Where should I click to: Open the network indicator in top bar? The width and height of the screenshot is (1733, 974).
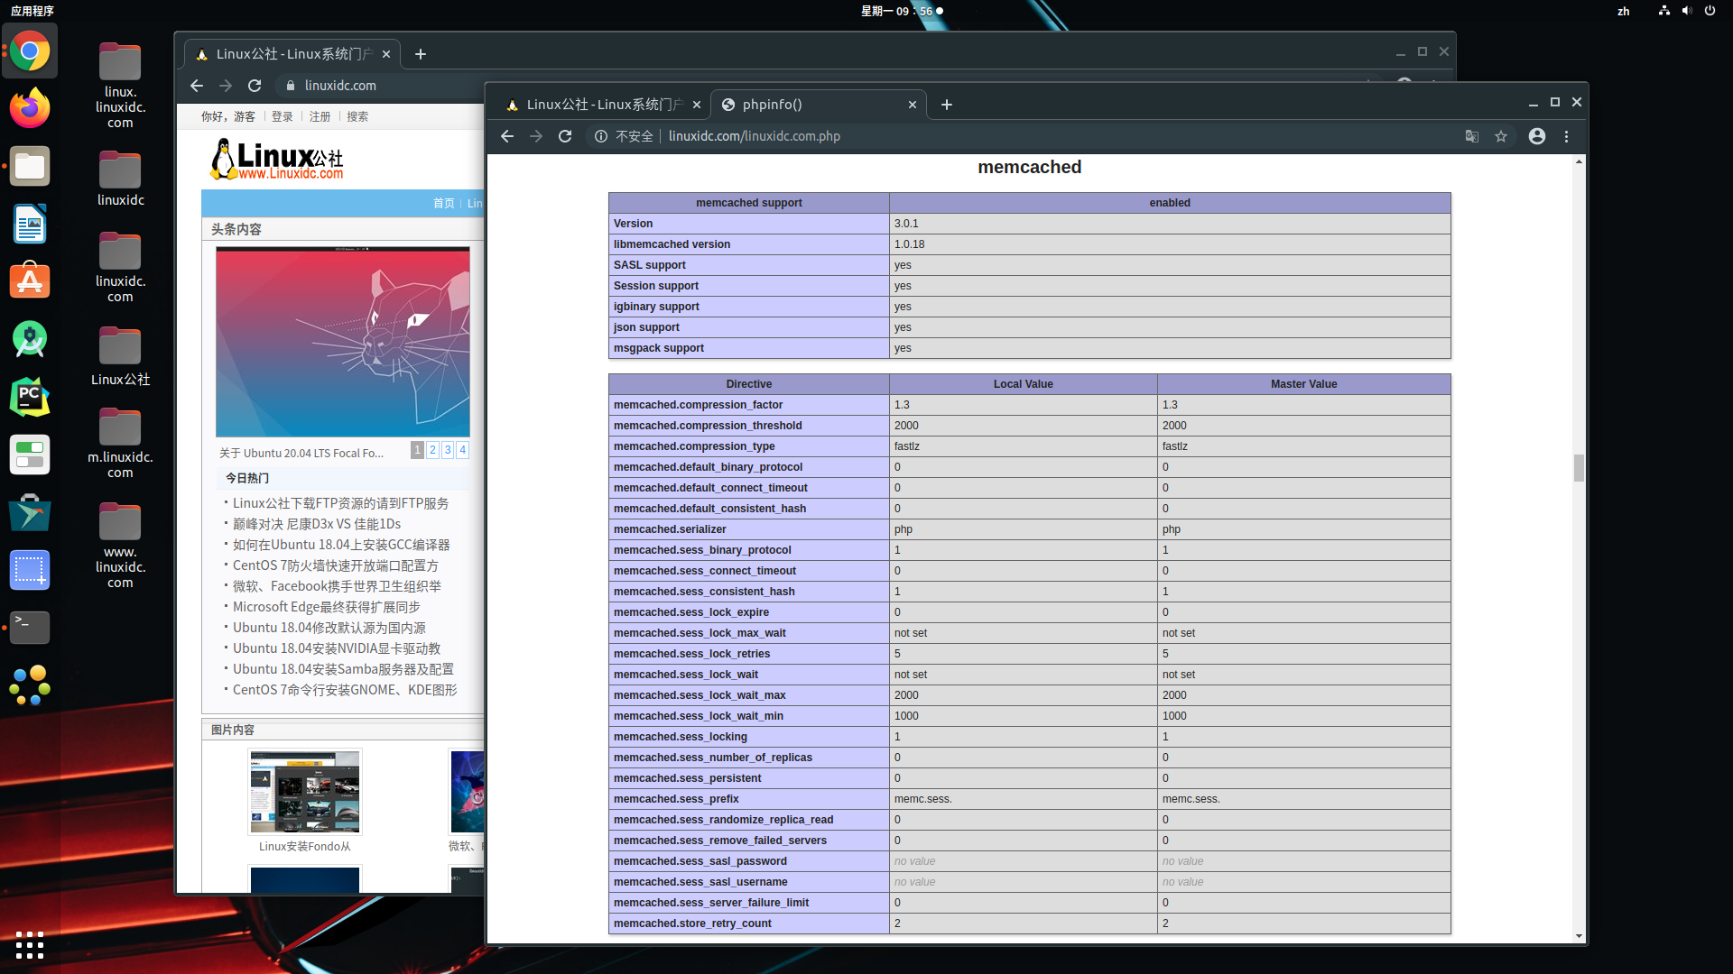pos(1664,11)
